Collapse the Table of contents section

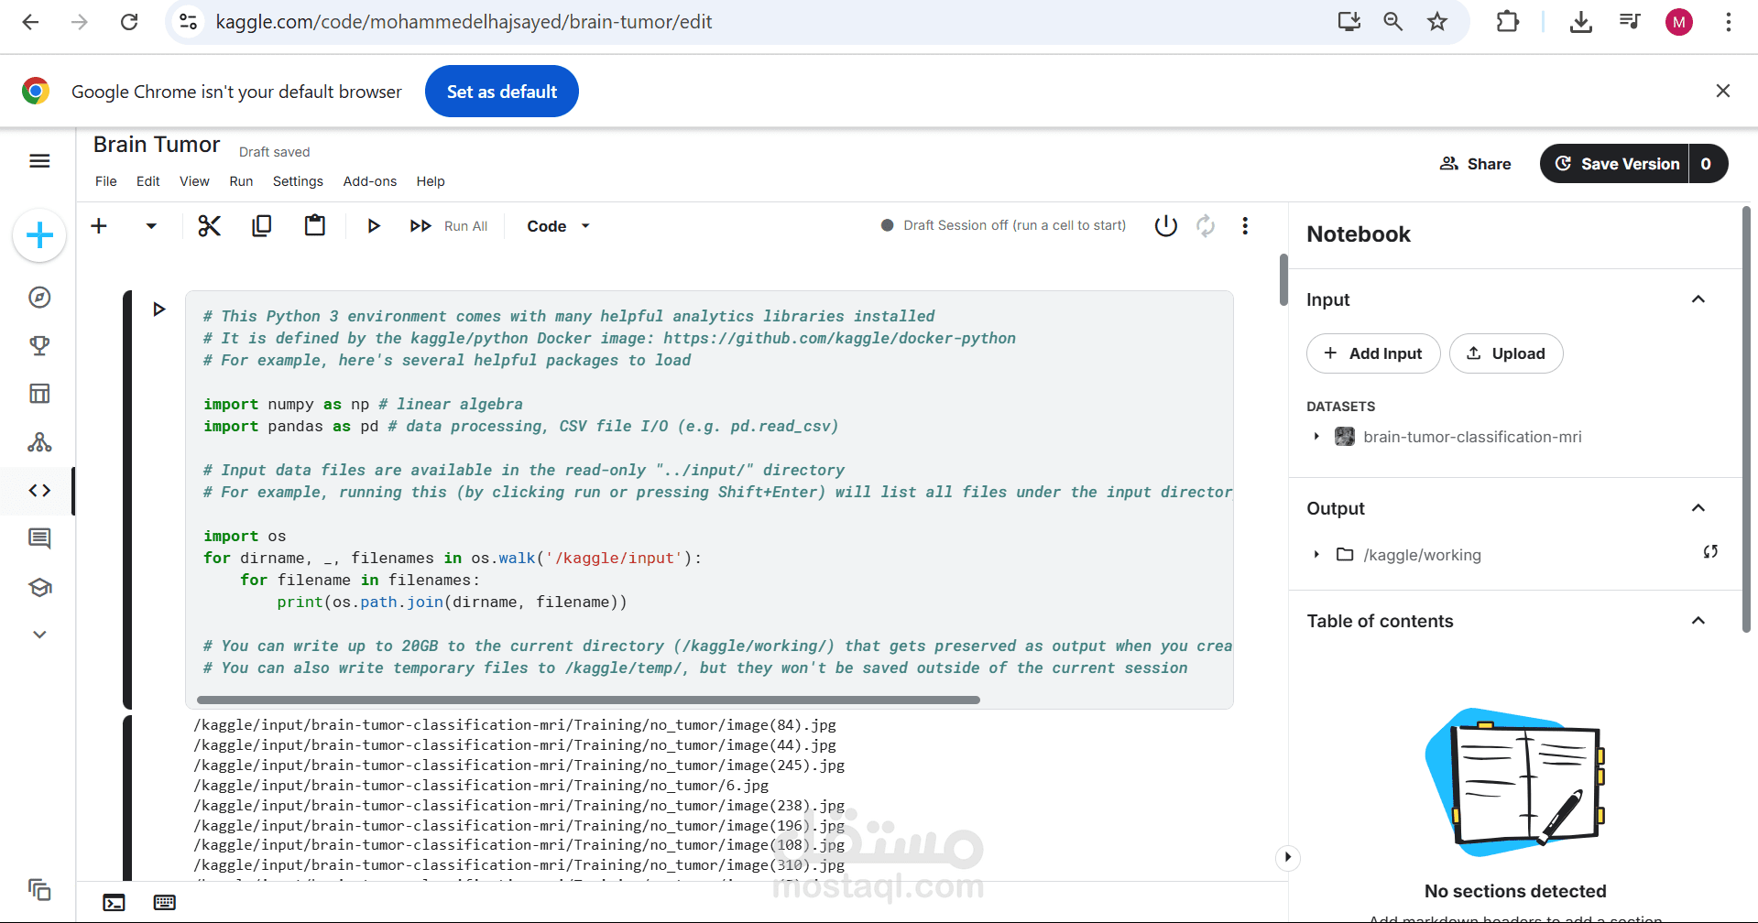(x=1698, y=621)
